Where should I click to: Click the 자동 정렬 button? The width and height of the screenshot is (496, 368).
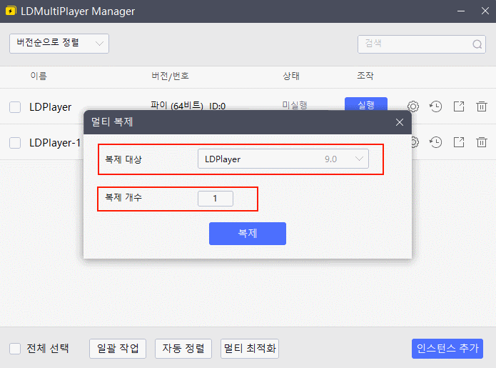[x=183, y=349]
